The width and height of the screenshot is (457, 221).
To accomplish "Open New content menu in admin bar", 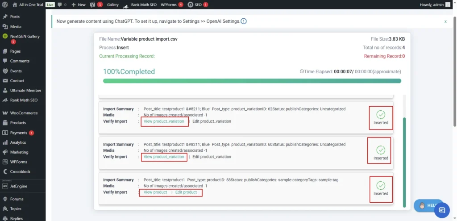I will pos(79,4).
